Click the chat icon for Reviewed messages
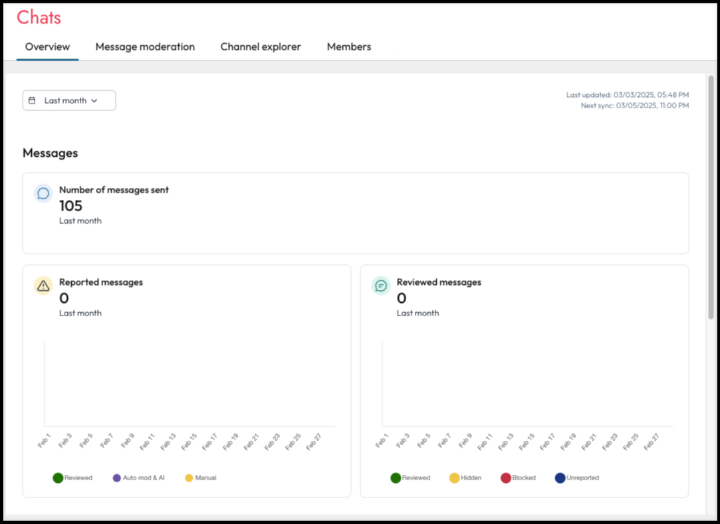Screen dimensions: 720x524 (x=381, y=286)
